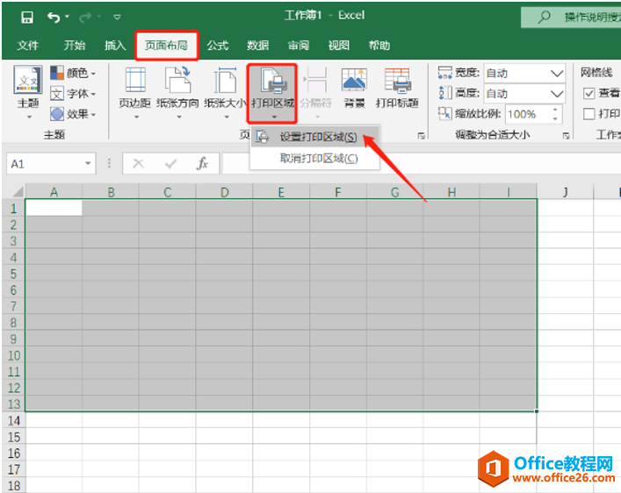Toggle the gridlines 查看 (View) checkbox
The width and height of the screenshot is (621, 493).
[589, 93]
